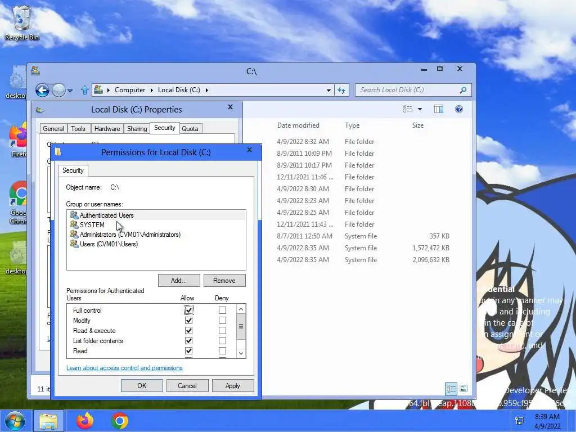Click the permissions list scrollbar thumb

(241, 327)
